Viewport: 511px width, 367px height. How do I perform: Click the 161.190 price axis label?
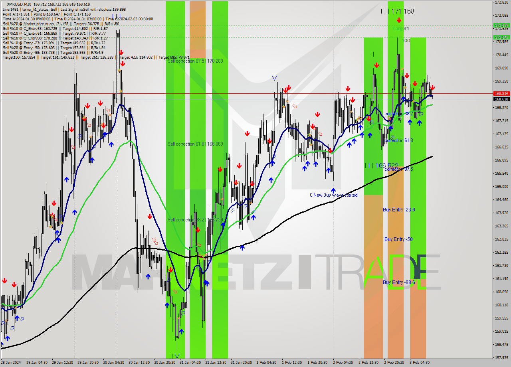(501, 278)
